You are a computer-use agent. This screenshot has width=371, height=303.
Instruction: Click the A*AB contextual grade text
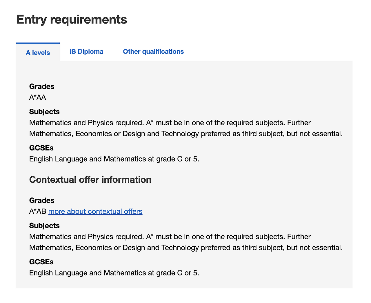(38, 211)
